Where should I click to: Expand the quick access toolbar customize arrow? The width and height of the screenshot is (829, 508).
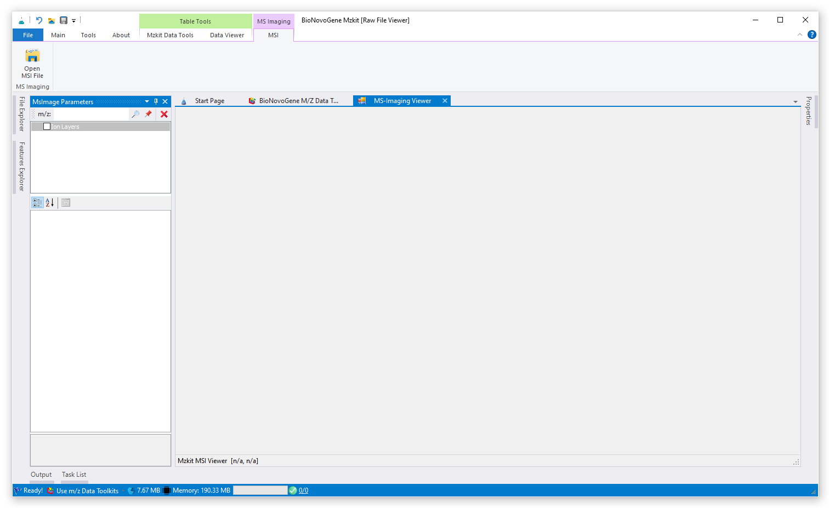(73, 21)
